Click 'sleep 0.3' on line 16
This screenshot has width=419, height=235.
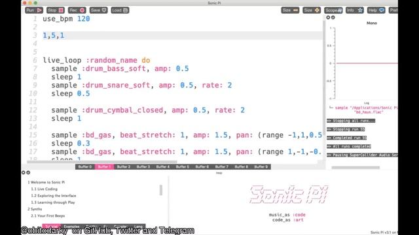click(71, 144)
